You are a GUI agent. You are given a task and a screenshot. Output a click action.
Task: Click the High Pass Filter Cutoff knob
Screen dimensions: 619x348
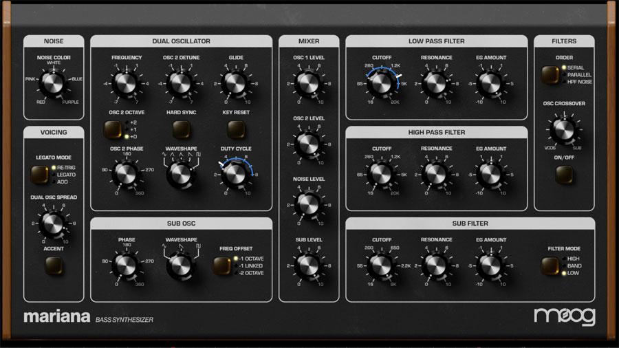(x=381, y=174)
